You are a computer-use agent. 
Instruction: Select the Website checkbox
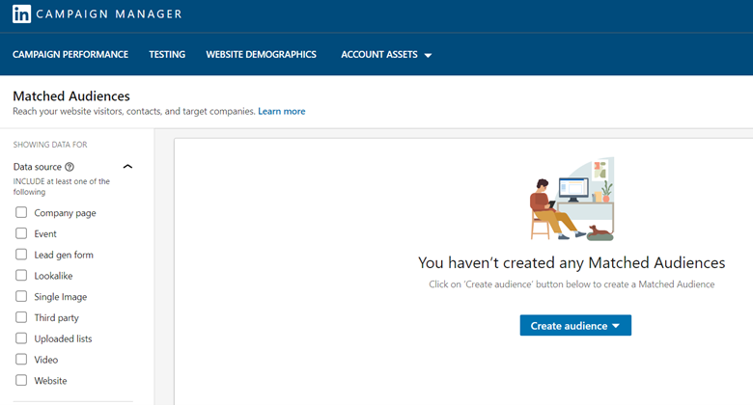coord(21,380)
